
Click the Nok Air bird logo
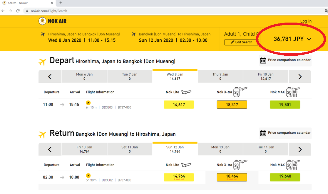click(42, 21)
